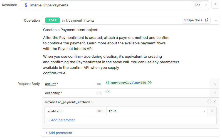Click the Operation label
This screenshot has height=139, width=222.
tap(32, 21)
